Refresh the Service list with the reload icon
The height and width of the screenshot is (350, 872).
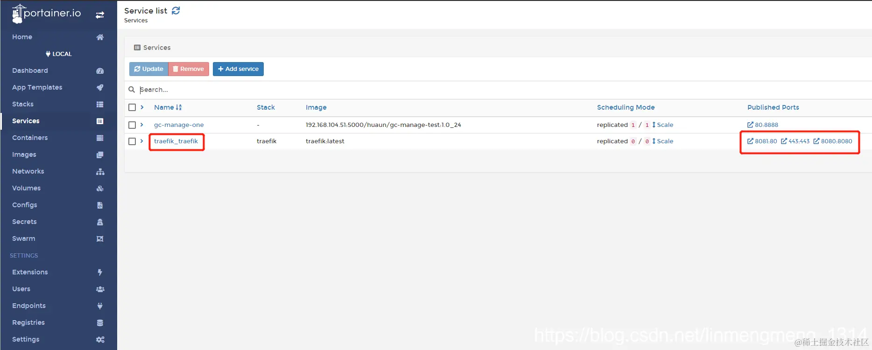click(x=176, y=10)
